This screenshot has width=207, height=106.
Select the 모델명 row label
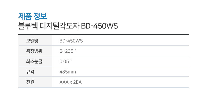pyautogui.click(x=32, y=41)
